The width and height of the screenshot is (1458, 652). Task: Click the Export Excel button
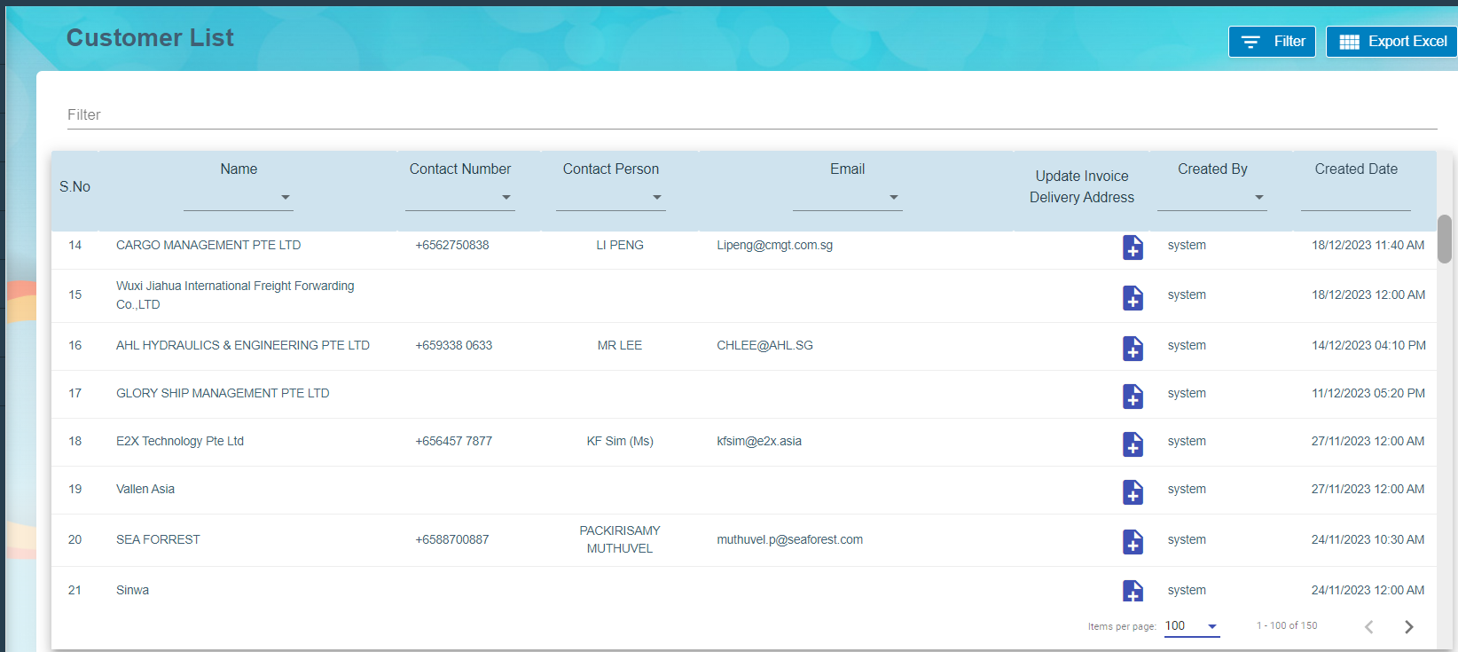pyautogui.click(x=1391, y=42)
